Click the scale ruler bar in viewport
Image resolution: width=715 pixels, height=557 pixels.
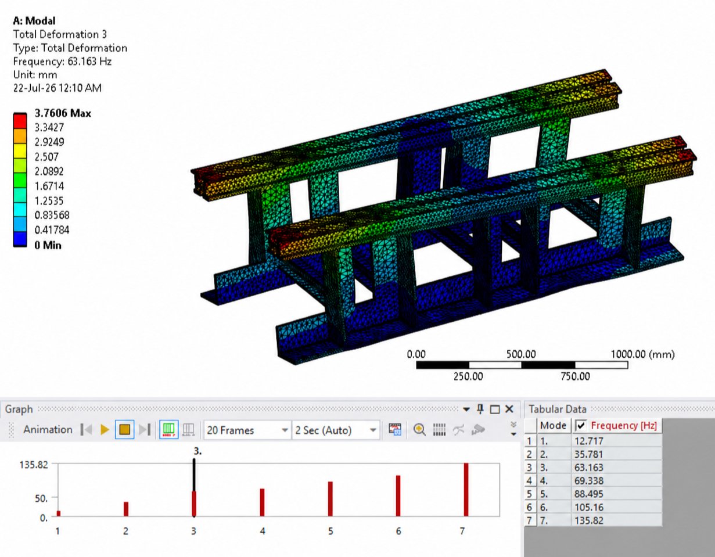point(522,365)
